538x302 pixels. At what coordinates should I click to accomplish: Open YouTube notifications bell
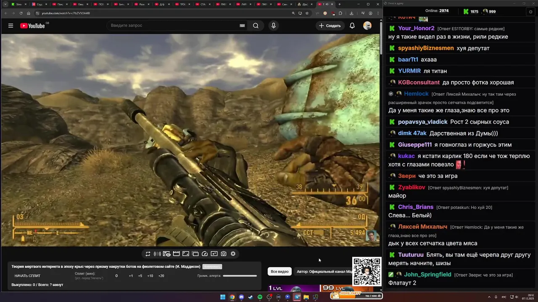point(352,26)
